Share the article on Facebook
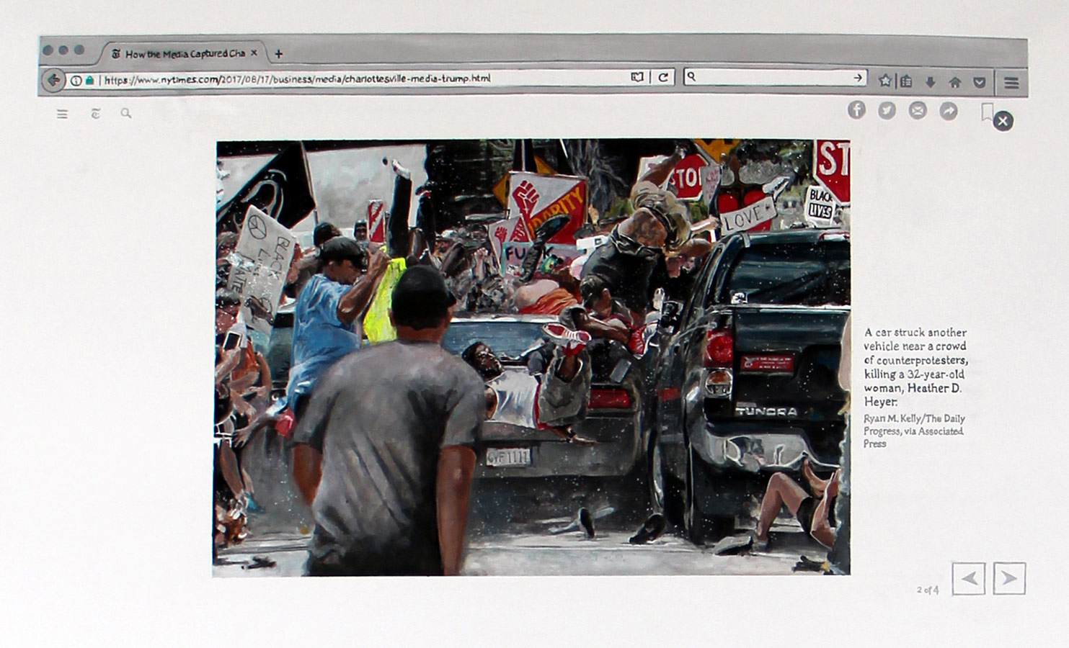The width and height of the screenshot is (1069, 648). coord(856,109)
